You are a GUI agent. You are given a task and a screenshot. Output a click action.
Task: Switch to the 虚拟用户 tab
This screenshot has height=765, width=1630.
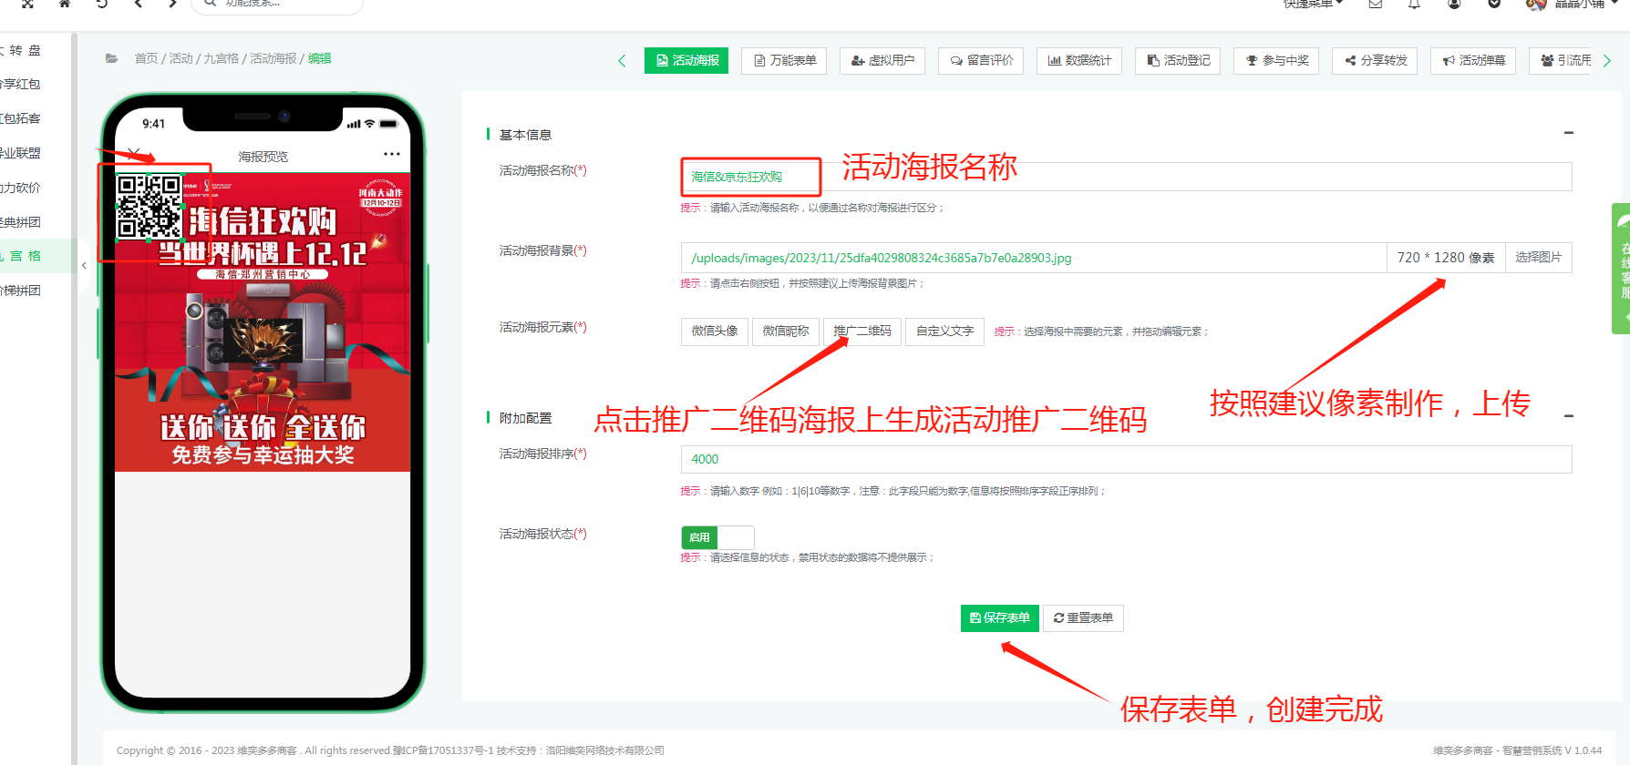[x=882, y=60]
